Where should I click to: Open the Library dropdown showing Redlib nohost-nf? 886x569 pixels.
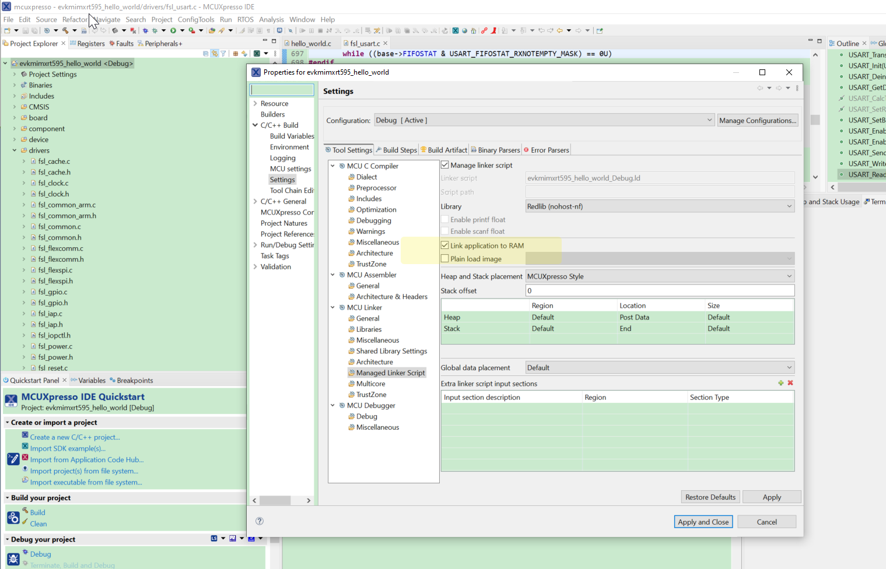pyautogui.click(x=790, y=206)
